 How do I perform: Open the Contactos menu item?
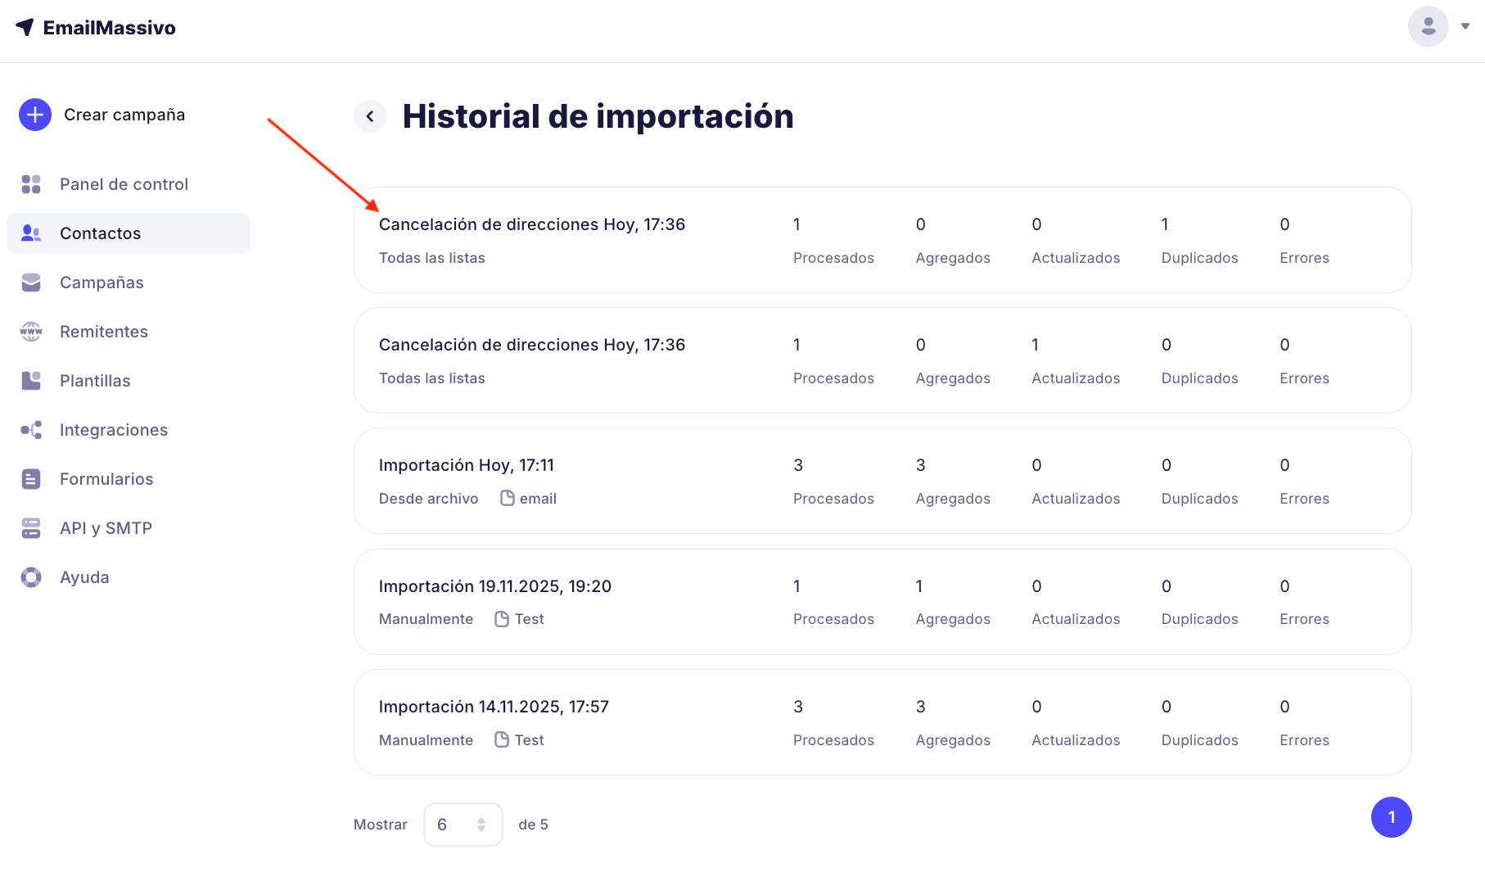tap(100, 233)
